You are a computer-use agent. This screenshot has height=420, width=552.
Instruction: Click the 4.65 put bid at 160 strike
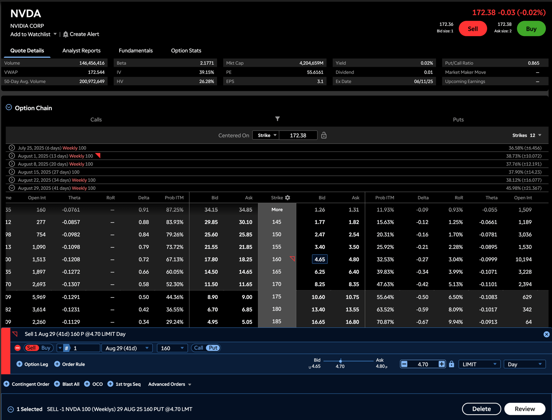[320, 259]
